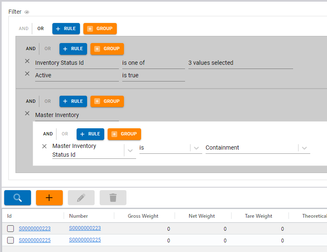Image resolution: width=327 pixels, height=252 pixels.
Task: Check the box for row S0000000223
Action: tap(11, 229)
